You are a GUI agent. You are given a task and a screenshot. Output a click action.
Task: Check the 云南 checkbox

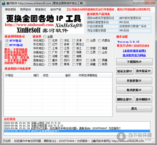[88, 60]
